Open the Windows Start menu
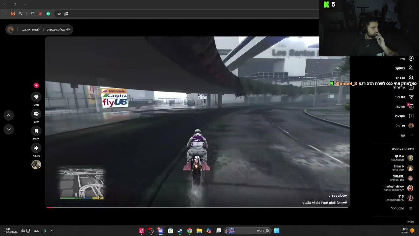The height and width of the screenshot is (236, 419). pos(277,231)
